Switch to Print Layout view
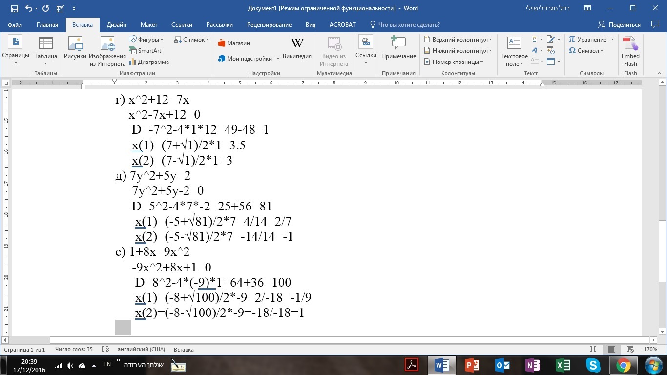 coord(611,350)
